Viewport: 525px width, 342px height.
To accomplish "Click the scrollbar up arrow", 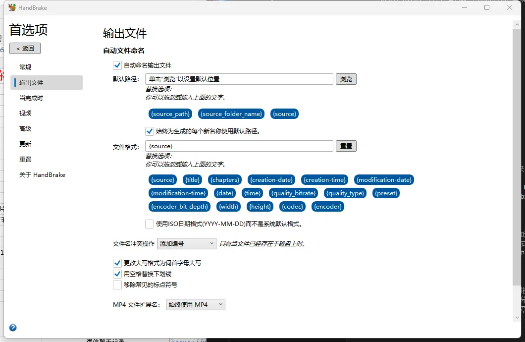I will (517, 25).
